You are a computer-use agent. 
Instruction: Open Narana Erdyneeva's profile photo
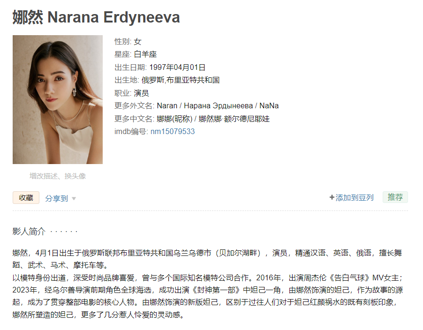pos(58,99)
